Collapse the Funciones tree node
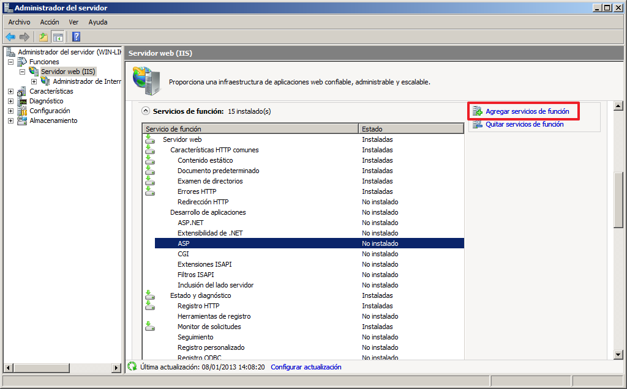Screen dimensions: 627x389 coord(10,62)
